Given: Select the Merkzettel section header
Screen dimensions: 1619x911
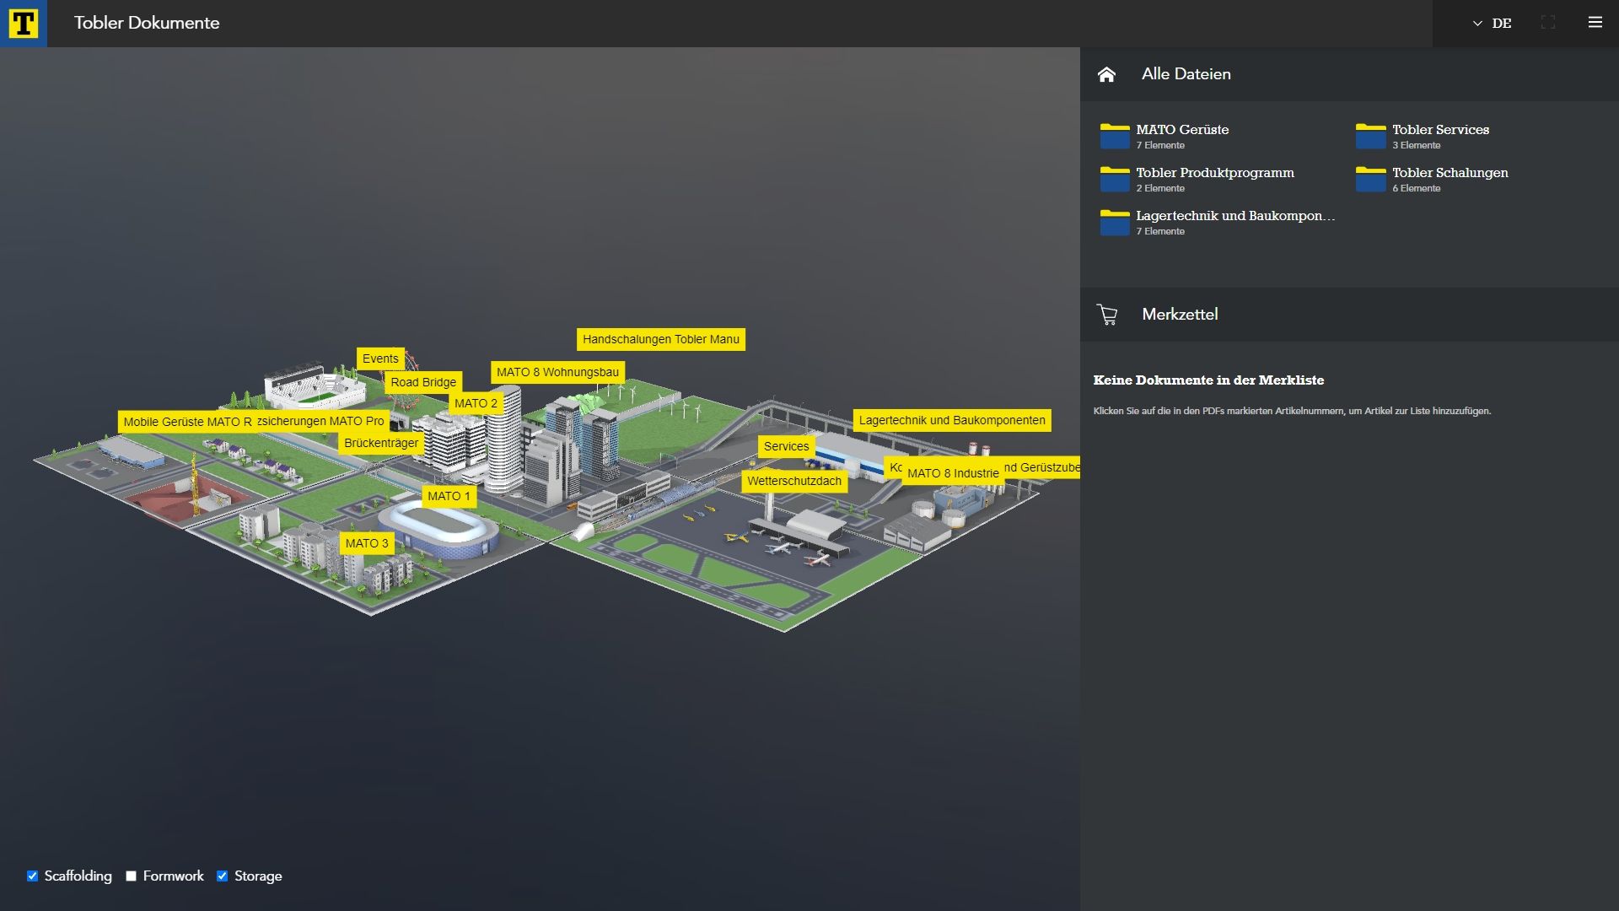Looking at the screenshot, I should point(1180,315).
